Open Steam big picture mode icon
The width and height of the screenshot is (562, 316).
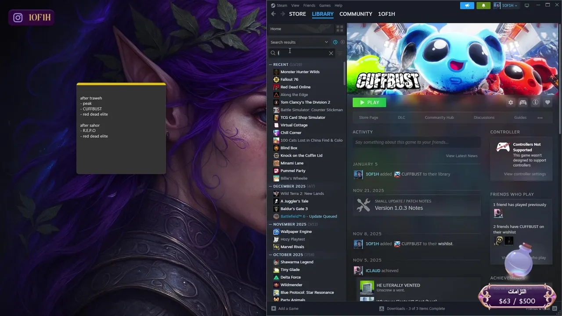pyautogui.click(x=527, y=5)
